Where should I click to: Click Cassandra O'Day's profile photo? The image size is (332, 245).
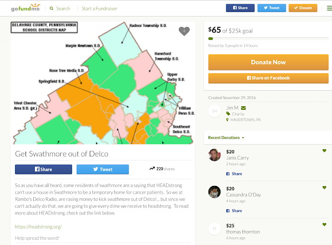click(214, 192)
